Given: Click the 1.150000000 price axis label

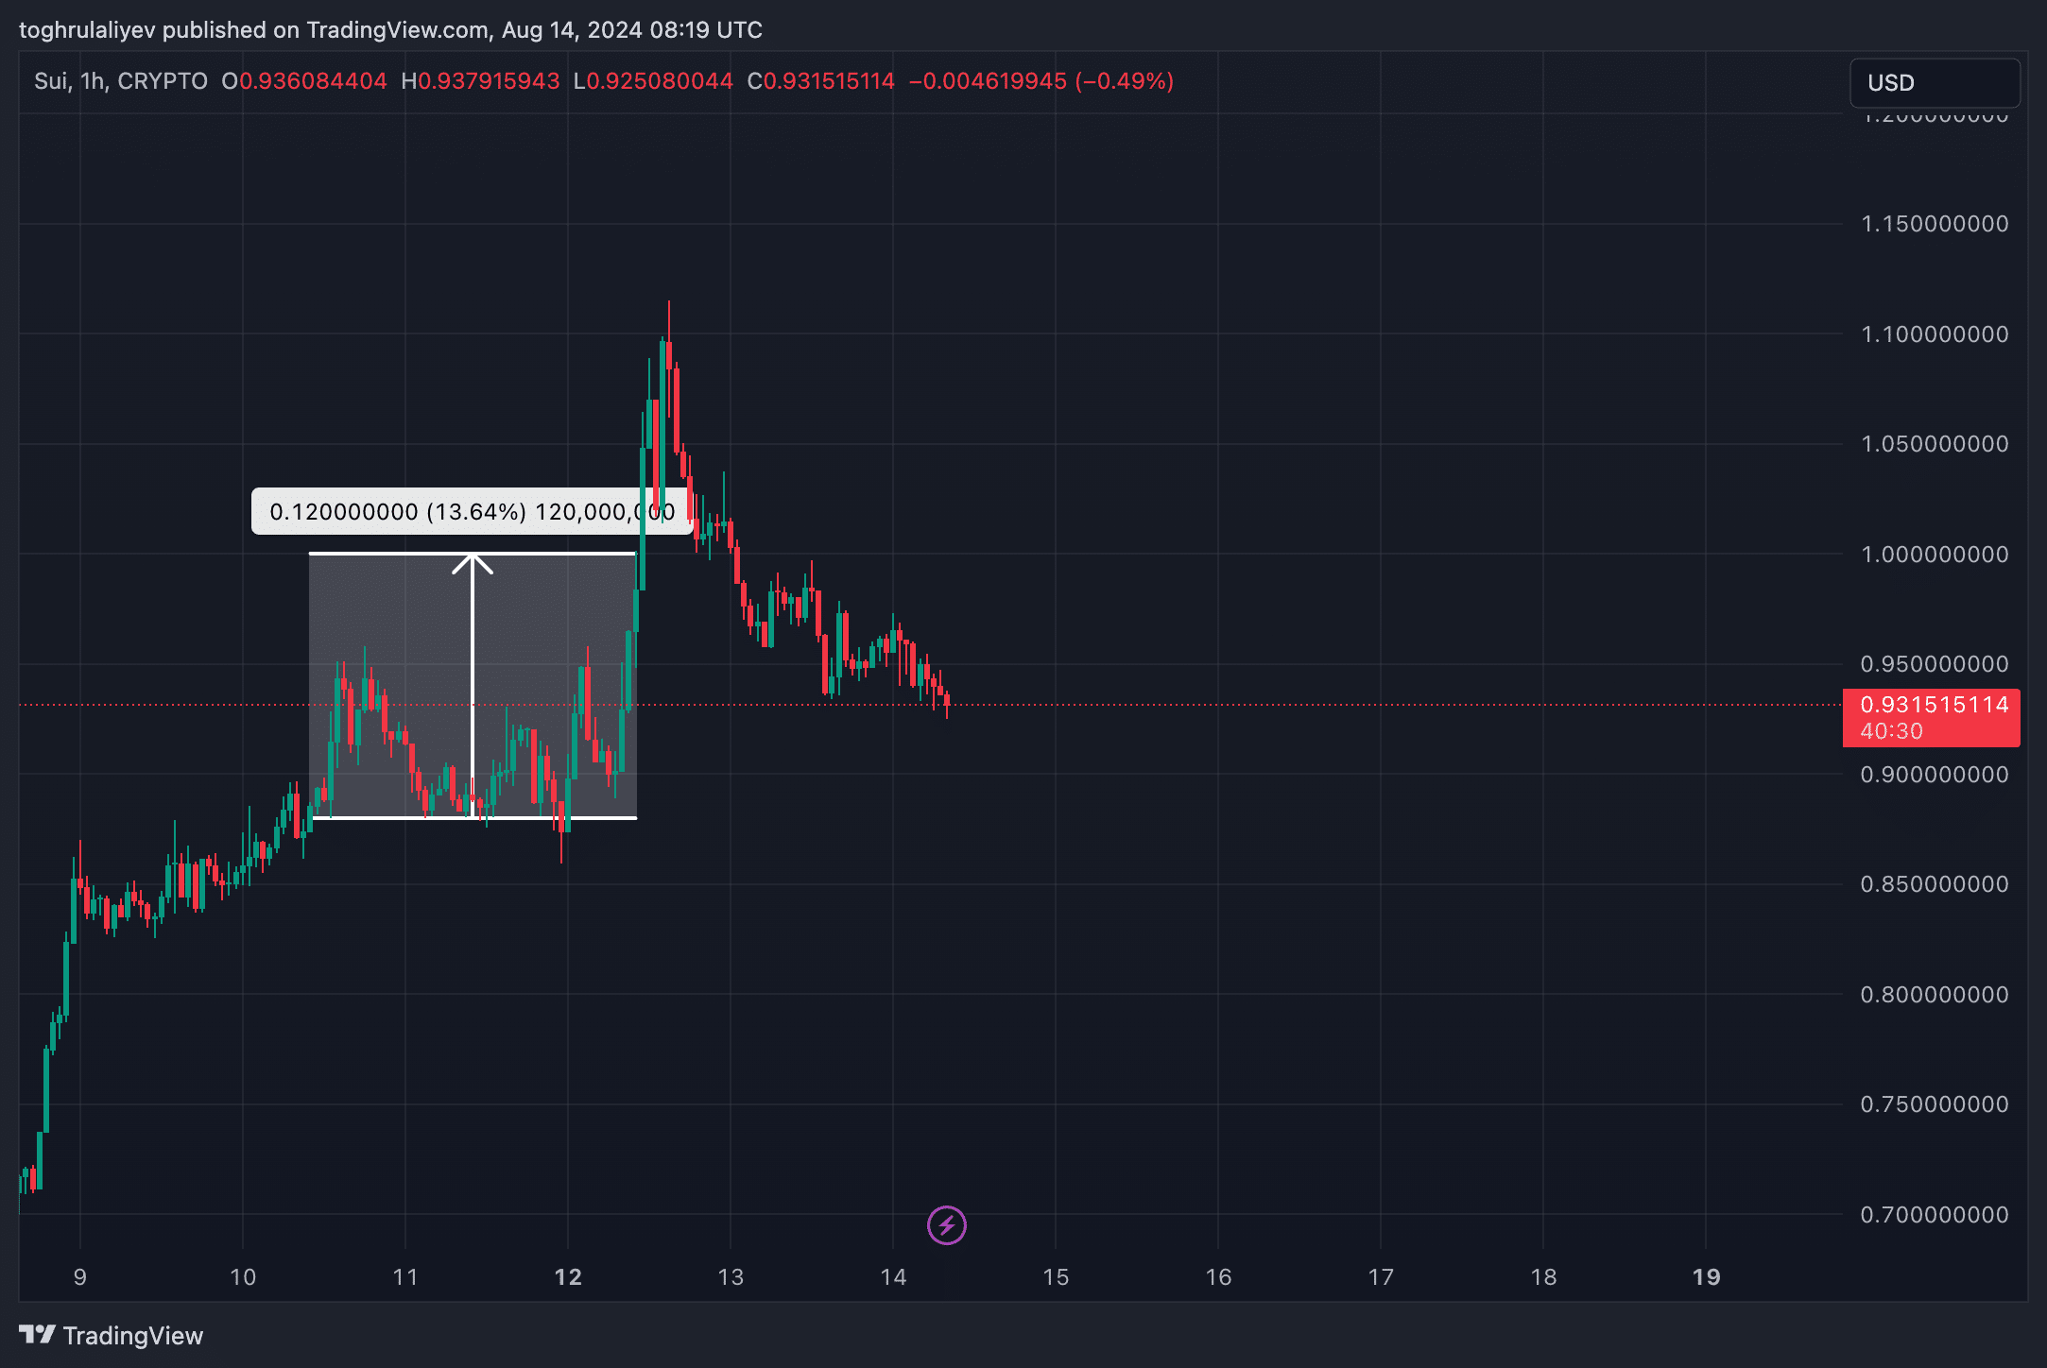Looking at the screenshot, I should point(1935,224).
